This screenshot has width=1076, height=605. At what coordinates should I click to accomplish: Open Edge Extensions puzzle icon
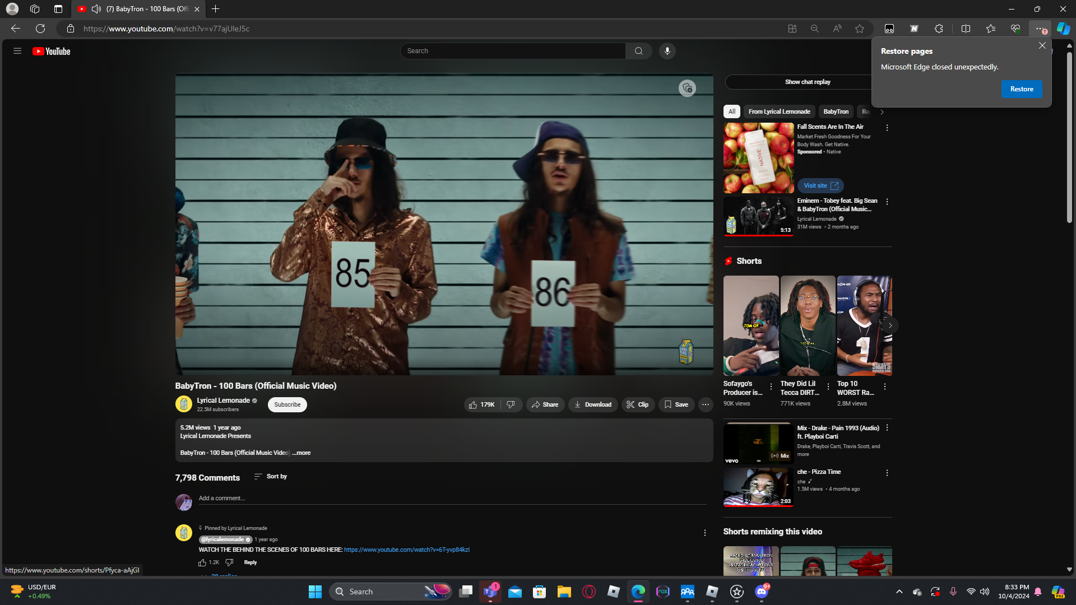pyautogui.click(x=939, y=29)
